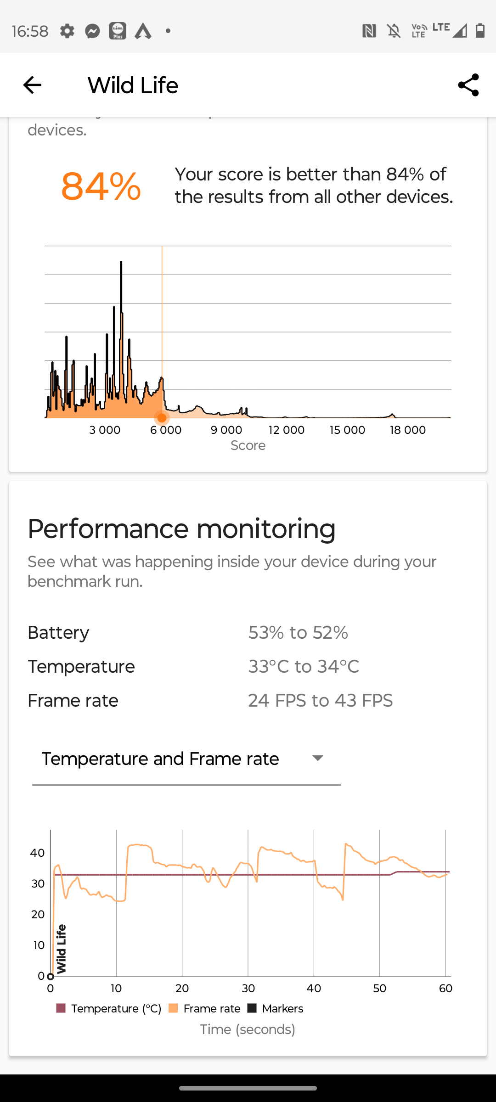Click the dropdown arrow beside Frame rate
496x1102 pixels.
318,758
